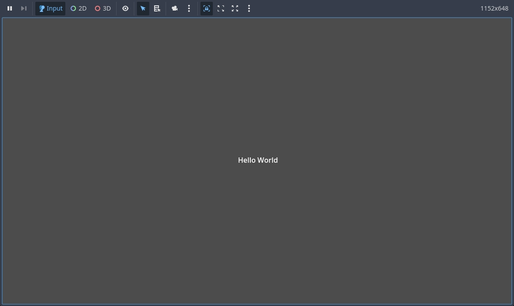Click the empty game viewport background
514x306 pixels.
[132, 243]
